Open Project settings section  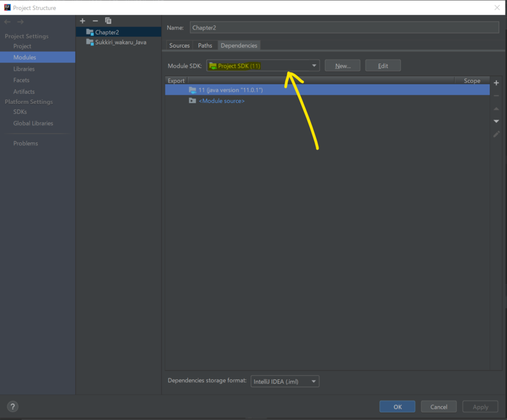[x=22, y=46]
